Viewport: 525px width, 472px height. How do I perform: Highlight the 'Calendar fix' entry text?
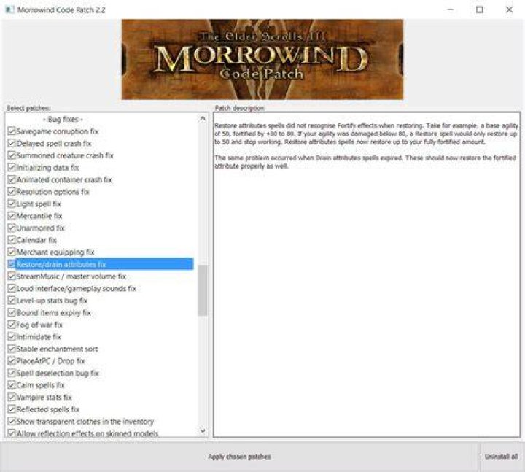tap(36, 240)
